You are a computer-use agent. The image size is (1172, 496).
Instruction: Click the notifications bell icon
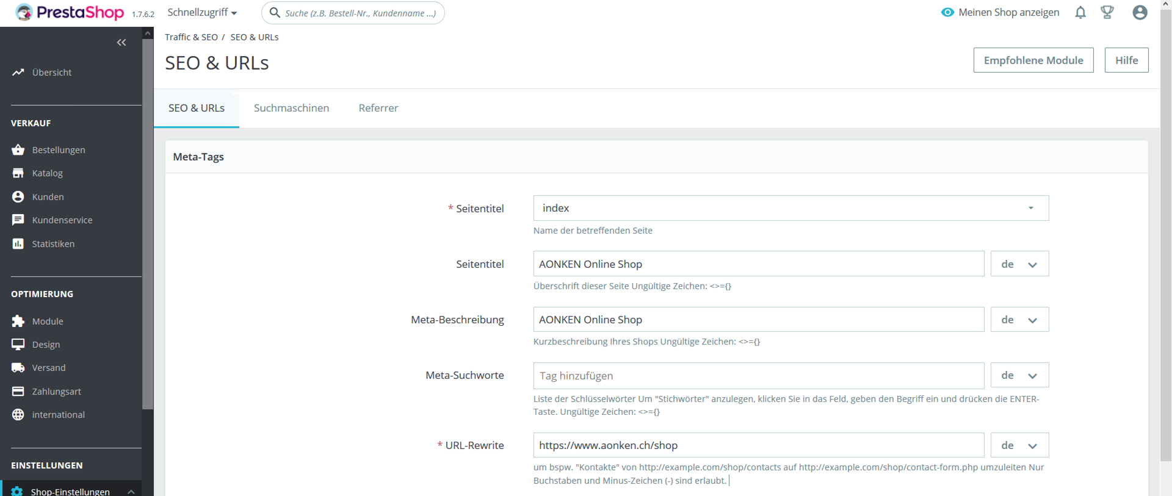1080,12
